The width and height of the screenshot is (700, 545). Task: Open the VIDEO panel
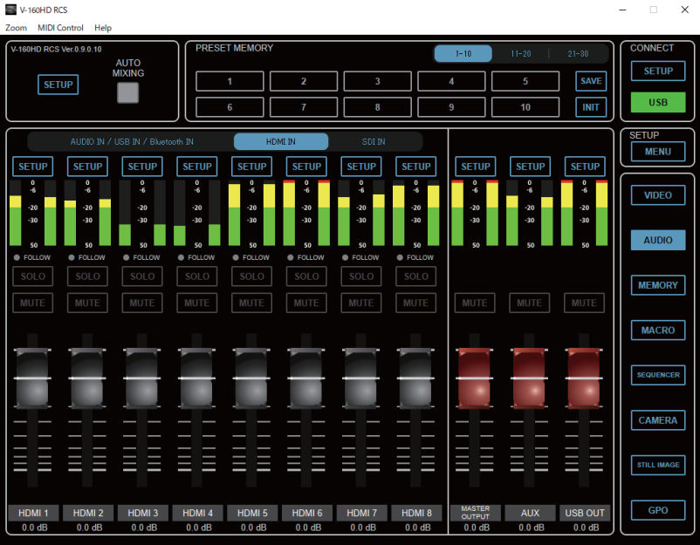point(658,195)
